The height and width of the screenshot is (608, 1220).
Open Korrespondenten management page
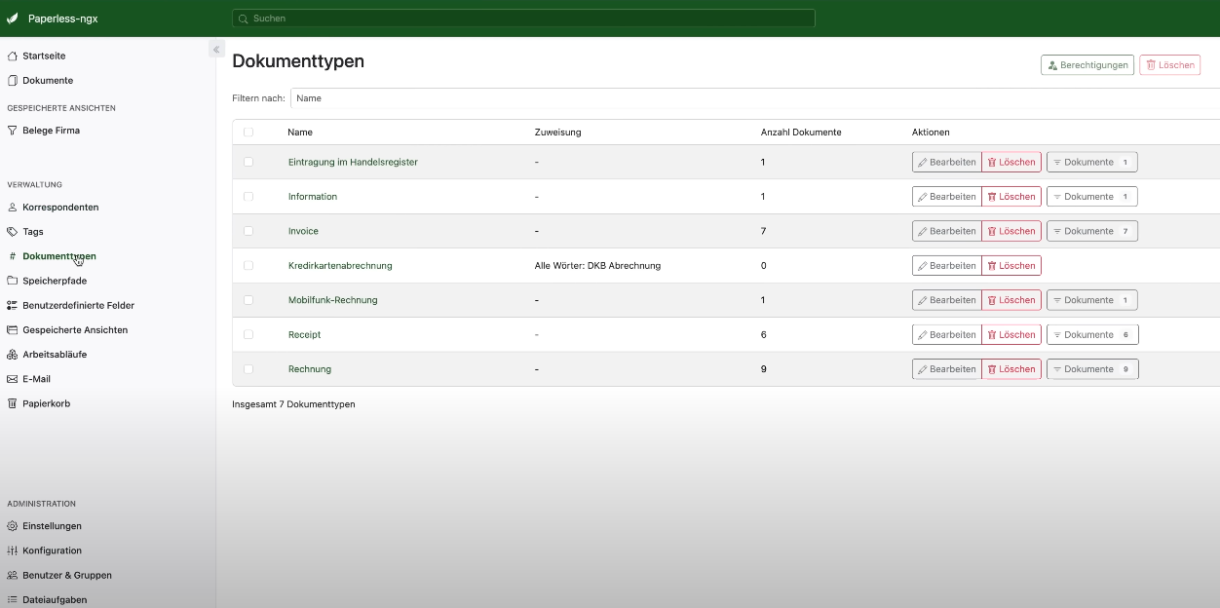[x=60, y=207]
